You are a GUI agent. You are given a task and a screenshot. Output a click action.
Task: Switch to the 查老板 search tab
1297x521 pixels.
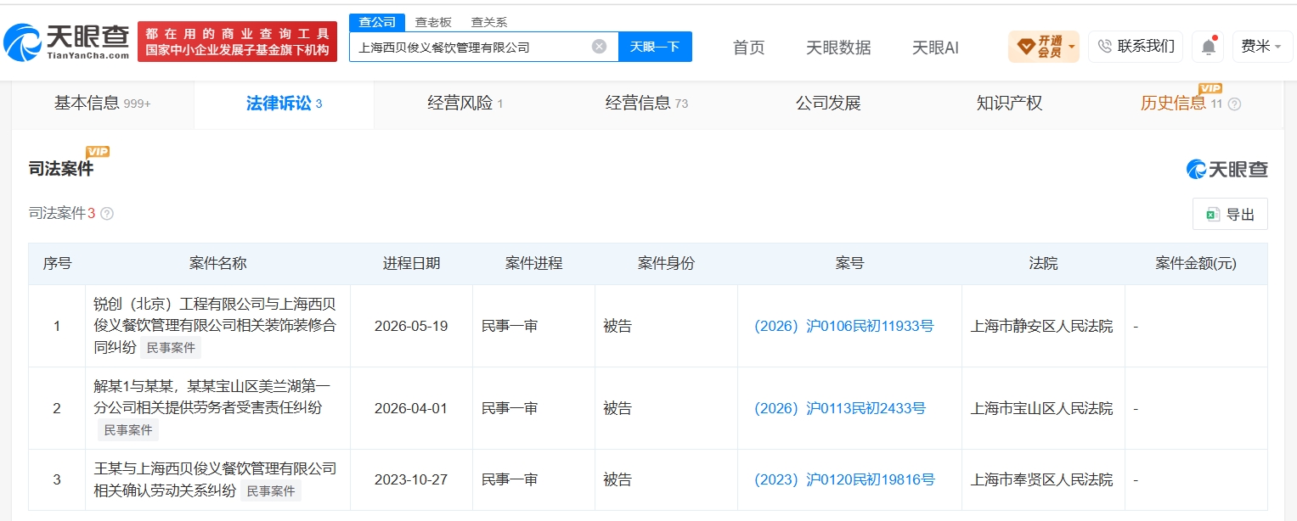(433, 23)
